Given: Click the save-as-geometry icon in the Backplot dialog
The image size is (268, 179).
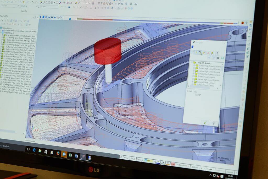Looking at the screenshot, I should pyautogui.click(x=222, y=58).
